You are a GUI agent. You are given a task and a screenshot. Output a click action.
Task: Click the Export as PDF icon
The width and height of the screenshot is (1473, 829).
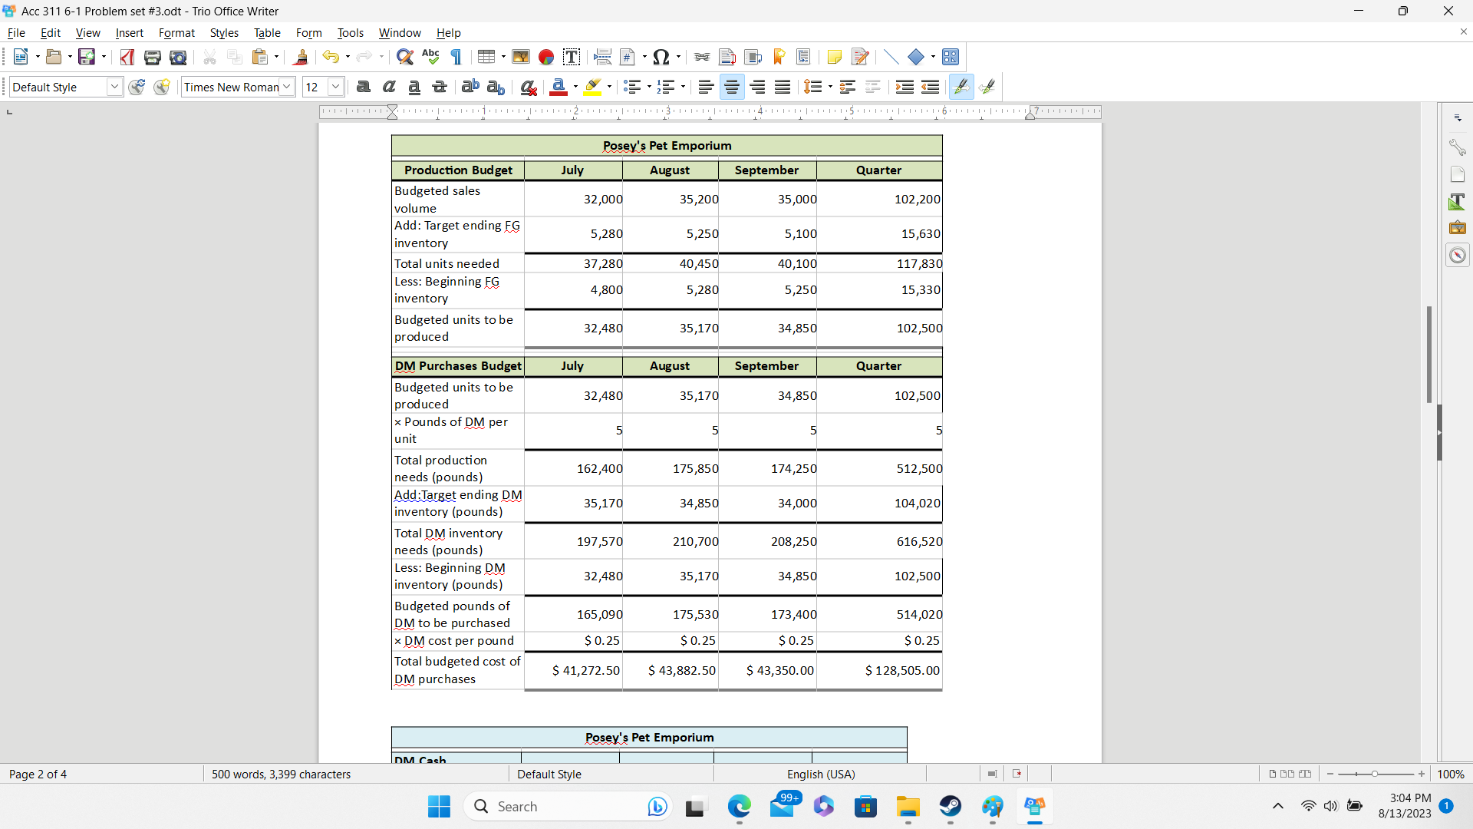click(x=127, y=57)
